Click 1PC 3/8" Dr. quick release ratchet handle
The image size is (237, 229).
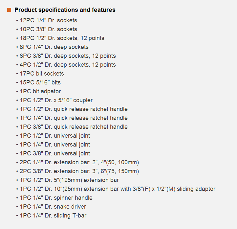[74, 127]
